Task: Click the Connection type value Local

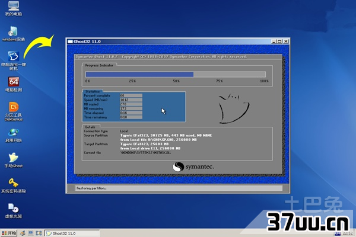Action: pos(124,131)
